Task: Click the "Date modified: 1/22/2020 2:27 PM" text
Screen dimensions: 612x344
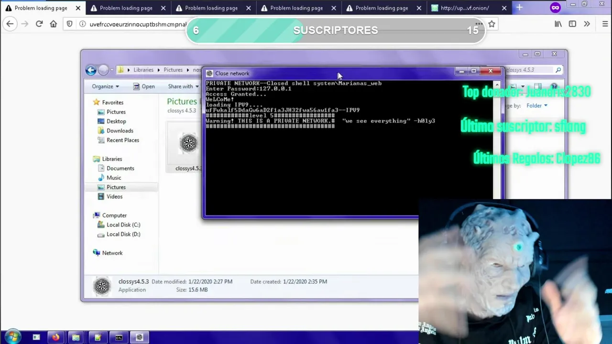Action: coord(192,281)
